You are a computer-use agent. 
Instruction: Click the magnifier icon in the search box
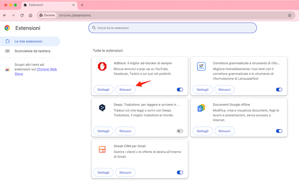point(94,28)
